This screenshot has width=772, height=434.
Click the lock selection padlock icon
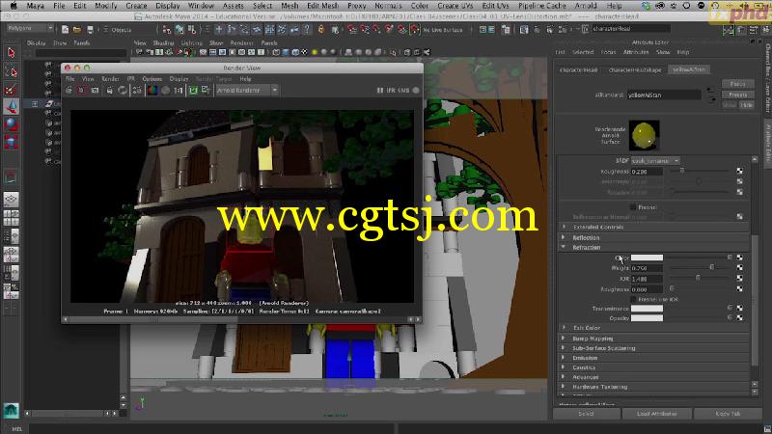[x=321, y=30]
